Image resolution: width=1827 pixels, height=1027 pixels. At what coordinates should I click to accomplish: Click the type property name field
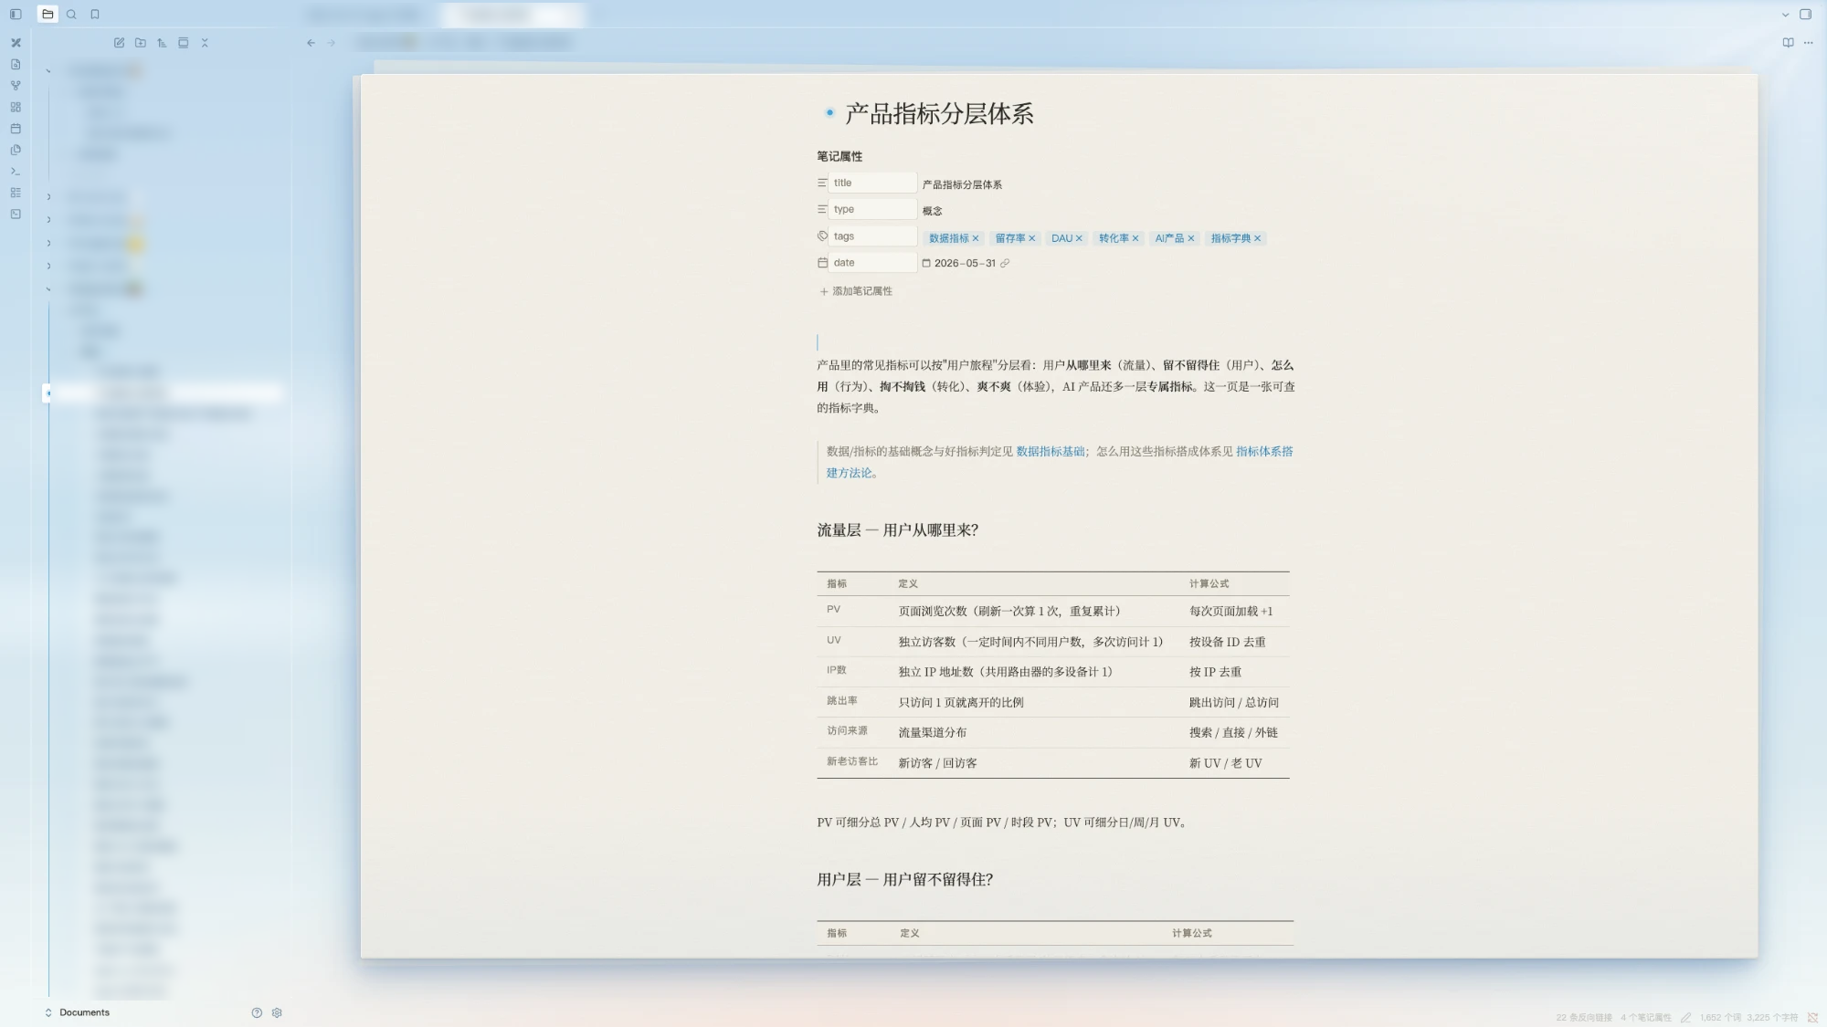[x=872, y=209]
